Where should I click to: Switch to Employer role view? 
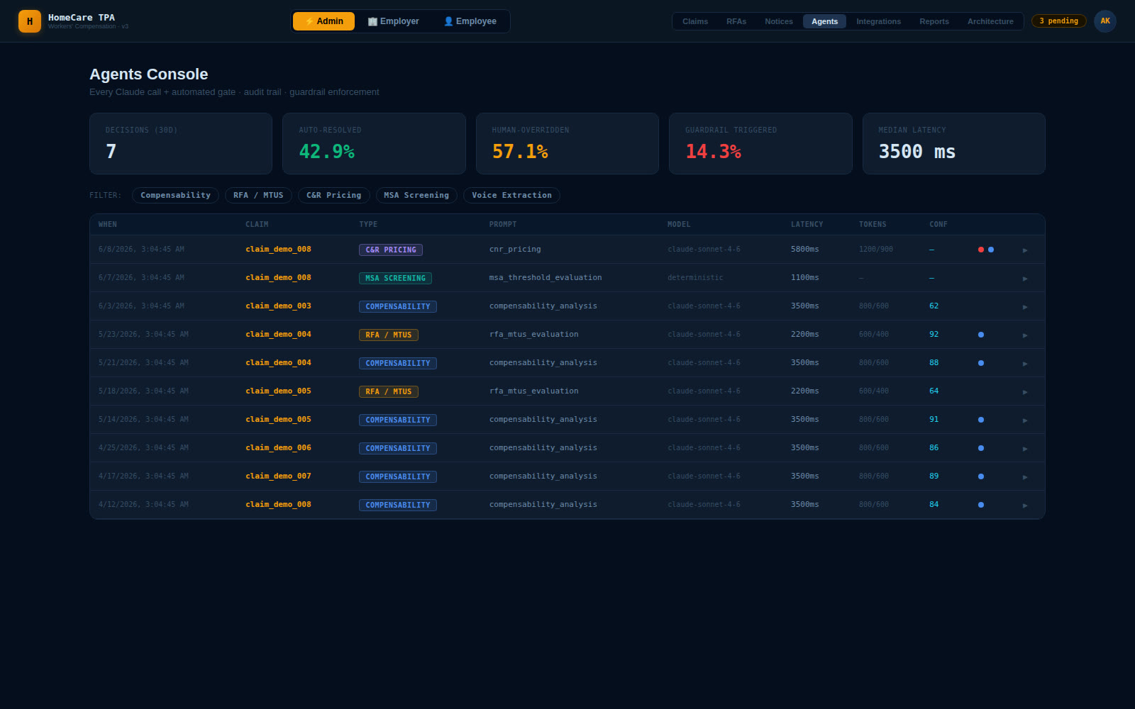pyautogui.click(x=393, y=21)
